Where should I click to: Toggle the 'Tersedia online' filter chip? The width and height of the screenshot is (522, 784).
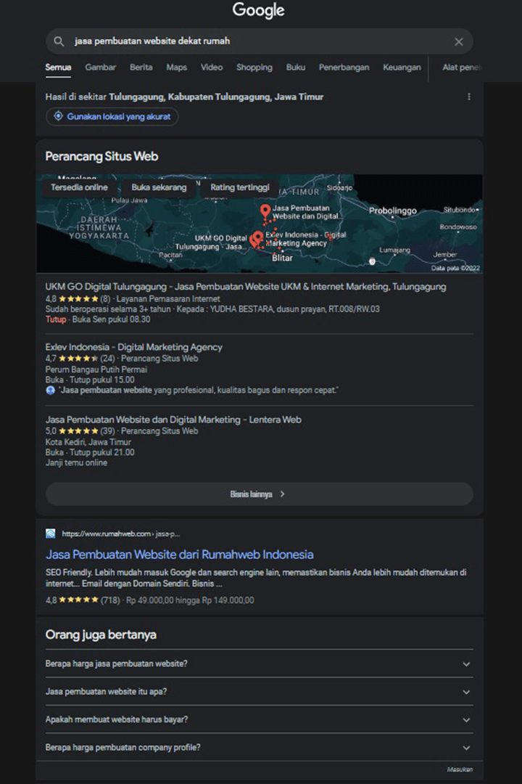click(78, 187)
